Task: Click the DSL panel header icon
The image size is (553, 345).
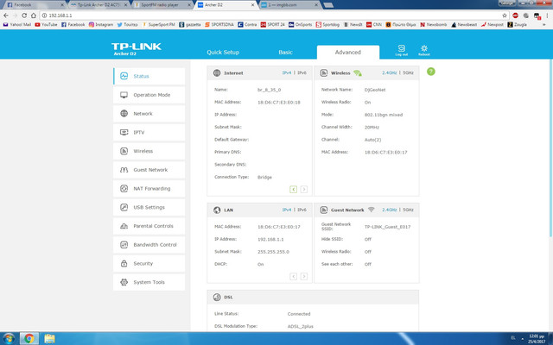Action: tap(217, 297)
